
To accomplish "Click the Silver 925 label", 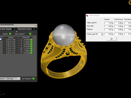I will click(x=90, y=26).
